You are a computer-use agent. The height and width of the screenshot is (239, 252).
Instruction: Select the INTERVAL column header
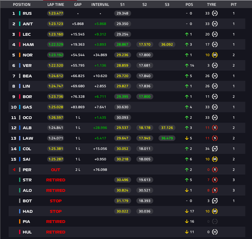point(100,5)
